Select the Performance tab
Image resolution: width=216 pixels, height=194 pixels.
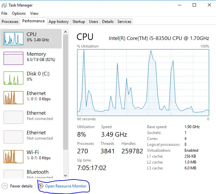click(x=33, y=21)
